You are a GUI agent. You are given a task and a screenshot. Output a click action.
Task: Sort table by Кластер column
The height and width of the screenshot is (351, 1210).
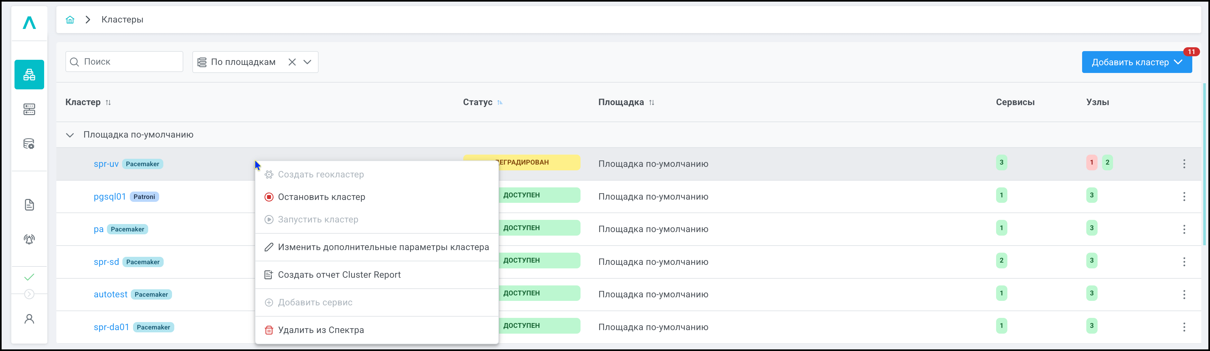click(x=109, y=102)
